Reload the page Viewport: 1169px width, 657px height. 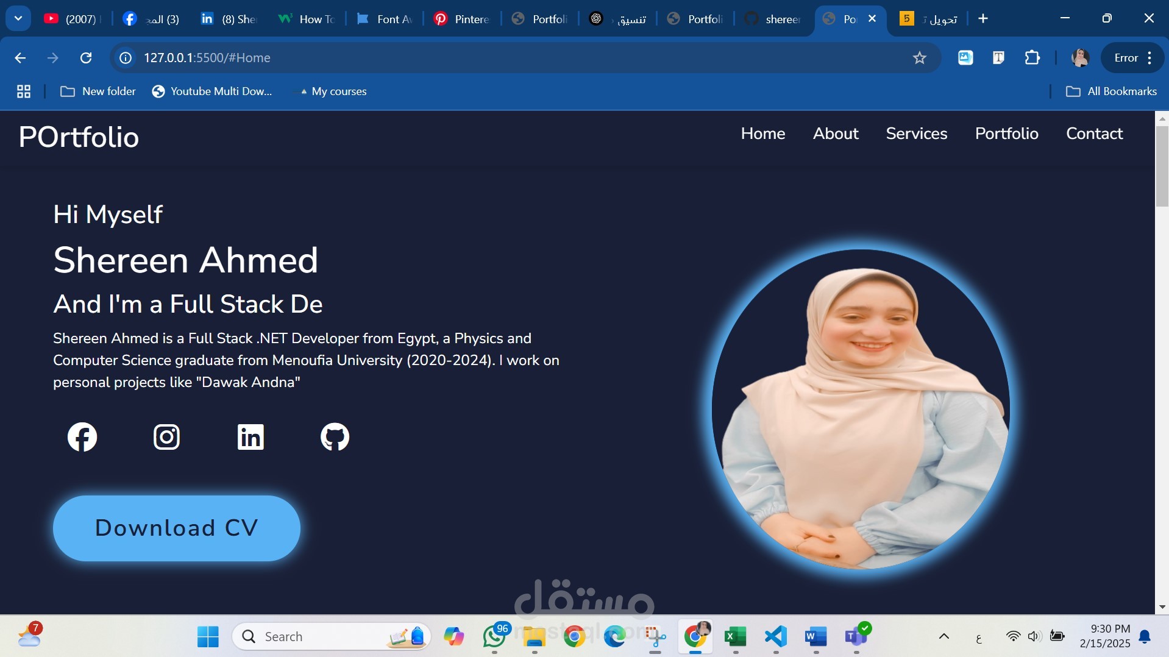click(86, 58)
